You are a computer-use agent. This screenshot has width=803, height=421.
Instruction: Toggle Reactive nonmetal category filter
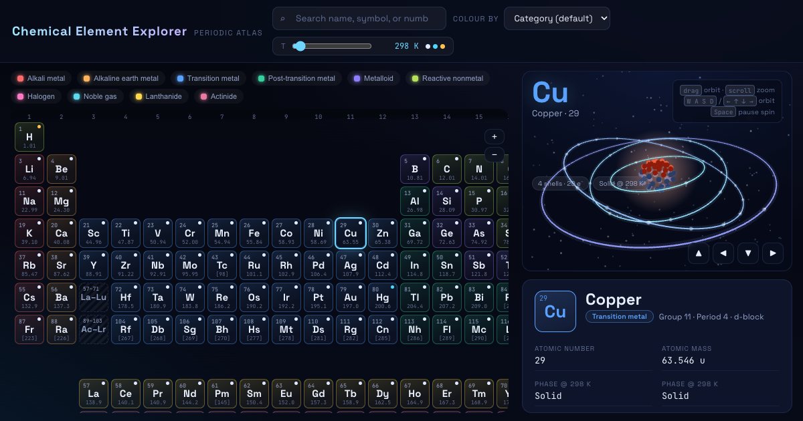(448, 78)
